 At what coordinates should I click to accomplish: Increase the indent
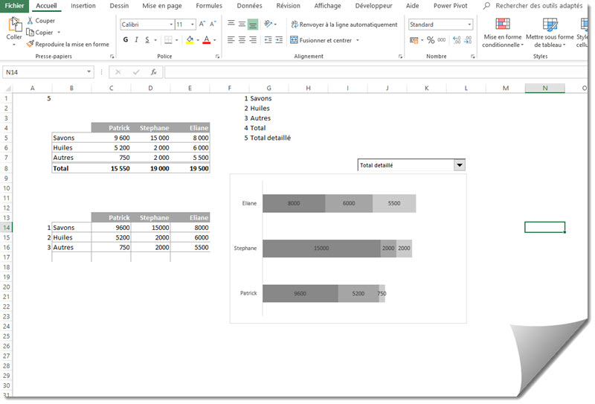coord(279,40)
